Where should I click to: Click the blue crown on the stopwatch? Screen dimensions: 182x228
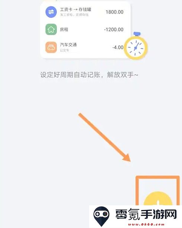[137, 34]
